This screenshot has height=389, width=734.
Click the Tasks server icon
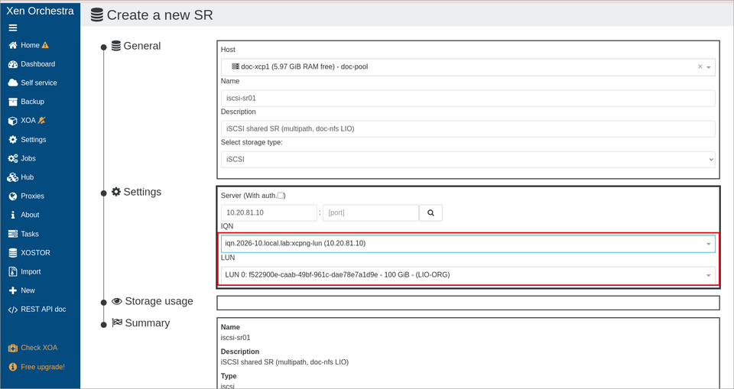click(13, 234)
